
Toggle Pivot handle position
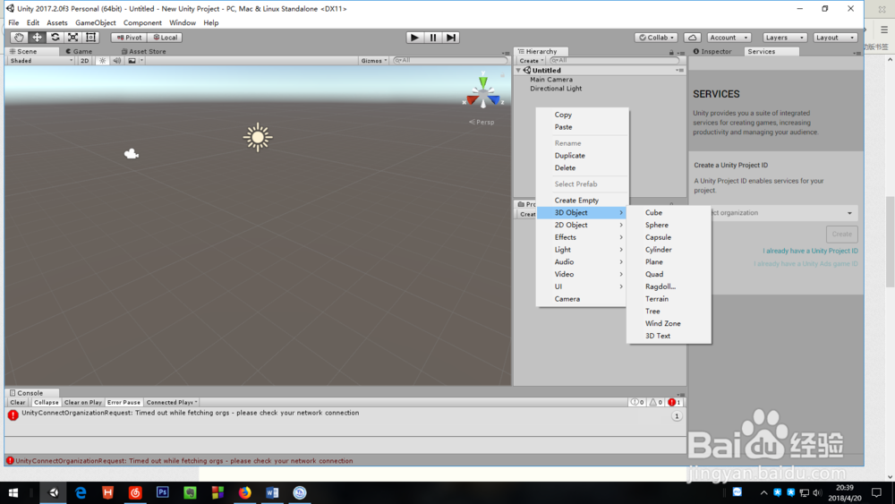(x=130, y=37)
